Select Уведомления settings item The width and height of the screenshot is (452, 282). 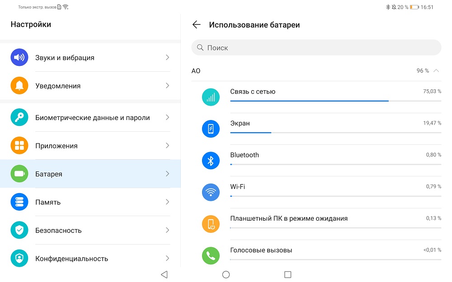[90, 85]
